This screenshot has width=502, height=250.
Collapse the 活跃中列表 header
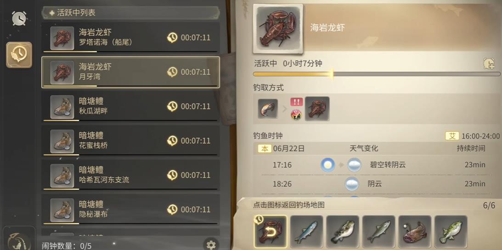tap(130, 13)
